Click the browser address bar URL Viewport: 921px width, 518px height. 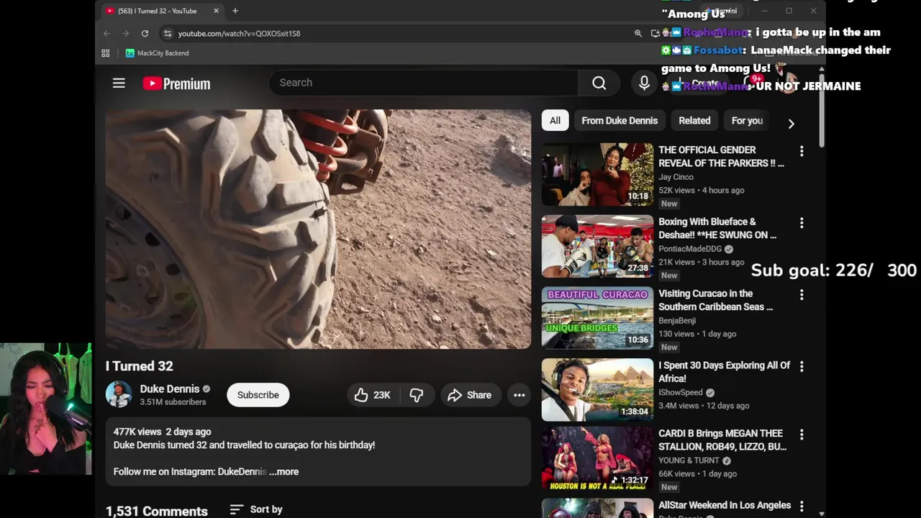[239, 33]
